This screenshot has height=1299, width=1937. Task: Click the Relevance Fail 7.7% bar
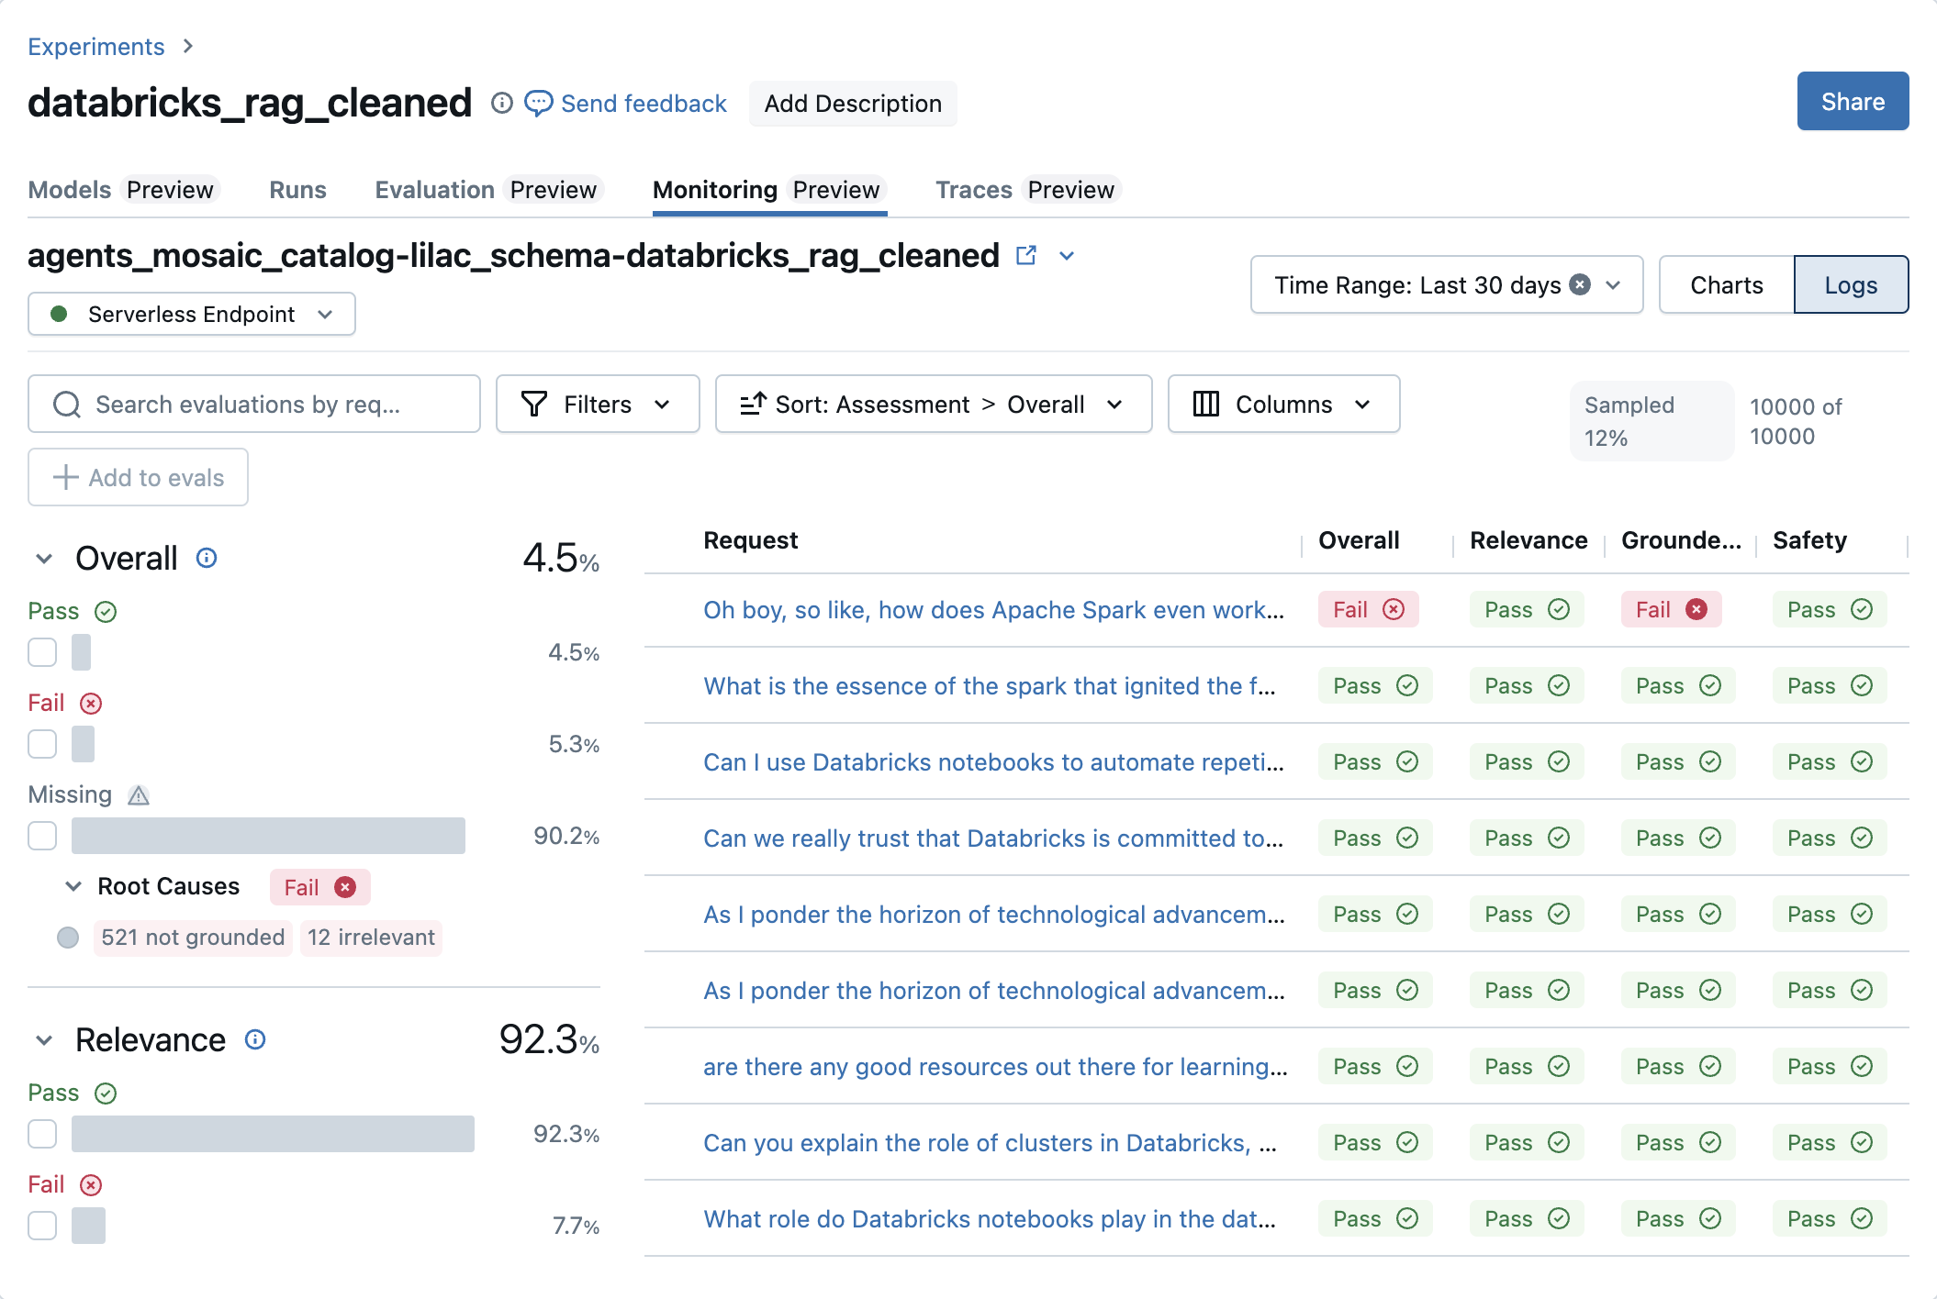pyautogui.click(x=88, y=1226)
